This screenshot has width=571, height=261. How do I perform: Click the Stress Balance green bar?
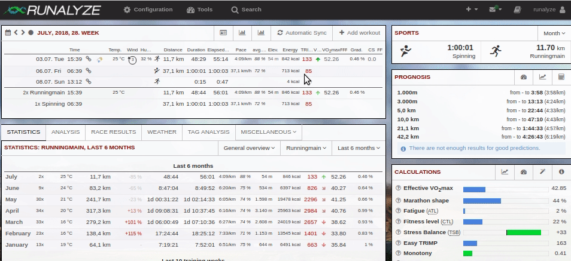point(524,232)
